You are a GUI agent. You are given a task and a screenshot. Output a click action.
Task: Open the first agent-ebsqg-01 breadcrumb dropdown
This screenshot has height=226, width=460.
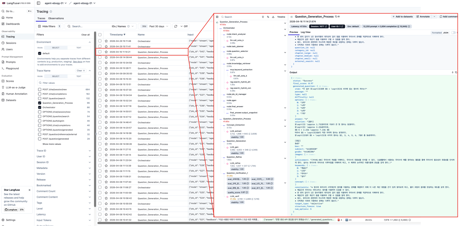[x=56, y=3]
